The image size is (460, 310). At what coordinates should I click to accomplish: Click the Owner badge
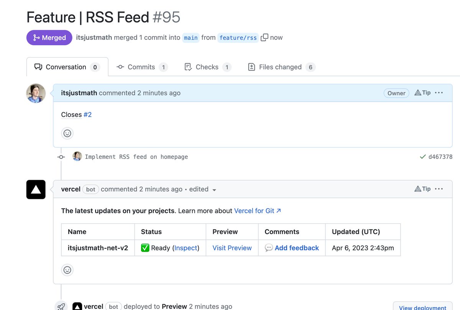[x=396, y=93]
